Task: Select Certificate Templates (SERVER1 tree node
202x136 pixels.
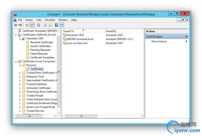Action: 40,31
